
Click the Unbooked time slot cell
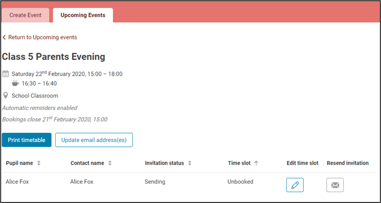240,182
